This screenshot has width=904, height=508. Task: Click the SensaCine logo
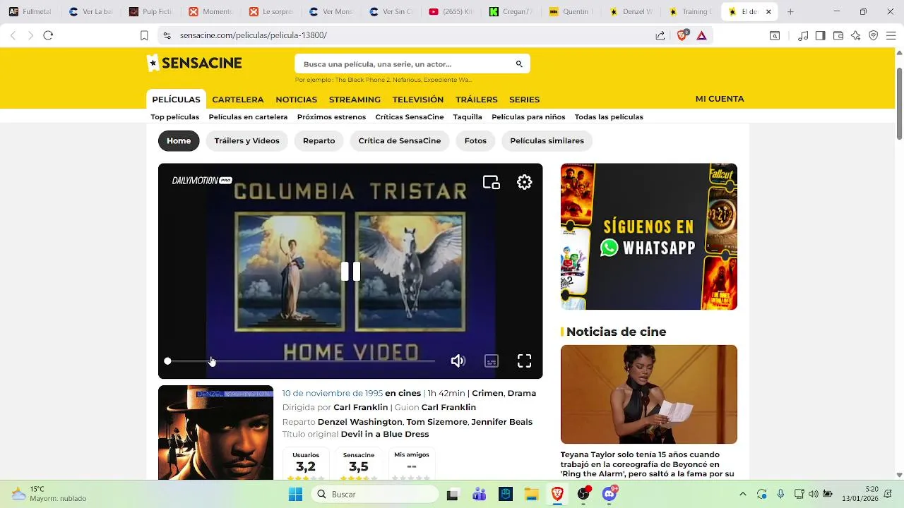[194, 63]
